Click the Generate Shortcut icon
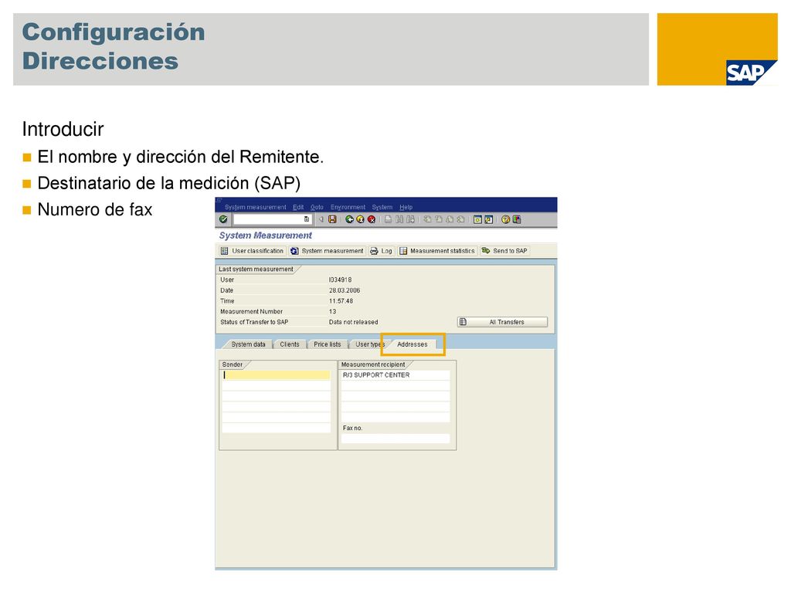Screen dimensions: 791x593 pyautogui.click(x=488, y=219)
